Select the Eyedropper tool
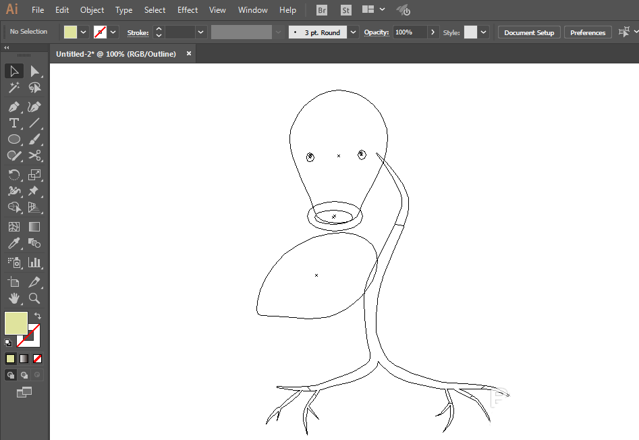The image size is (639, 440). (13, 244)
